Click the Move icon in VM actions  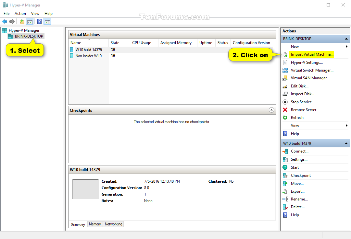tap(285, 184)
